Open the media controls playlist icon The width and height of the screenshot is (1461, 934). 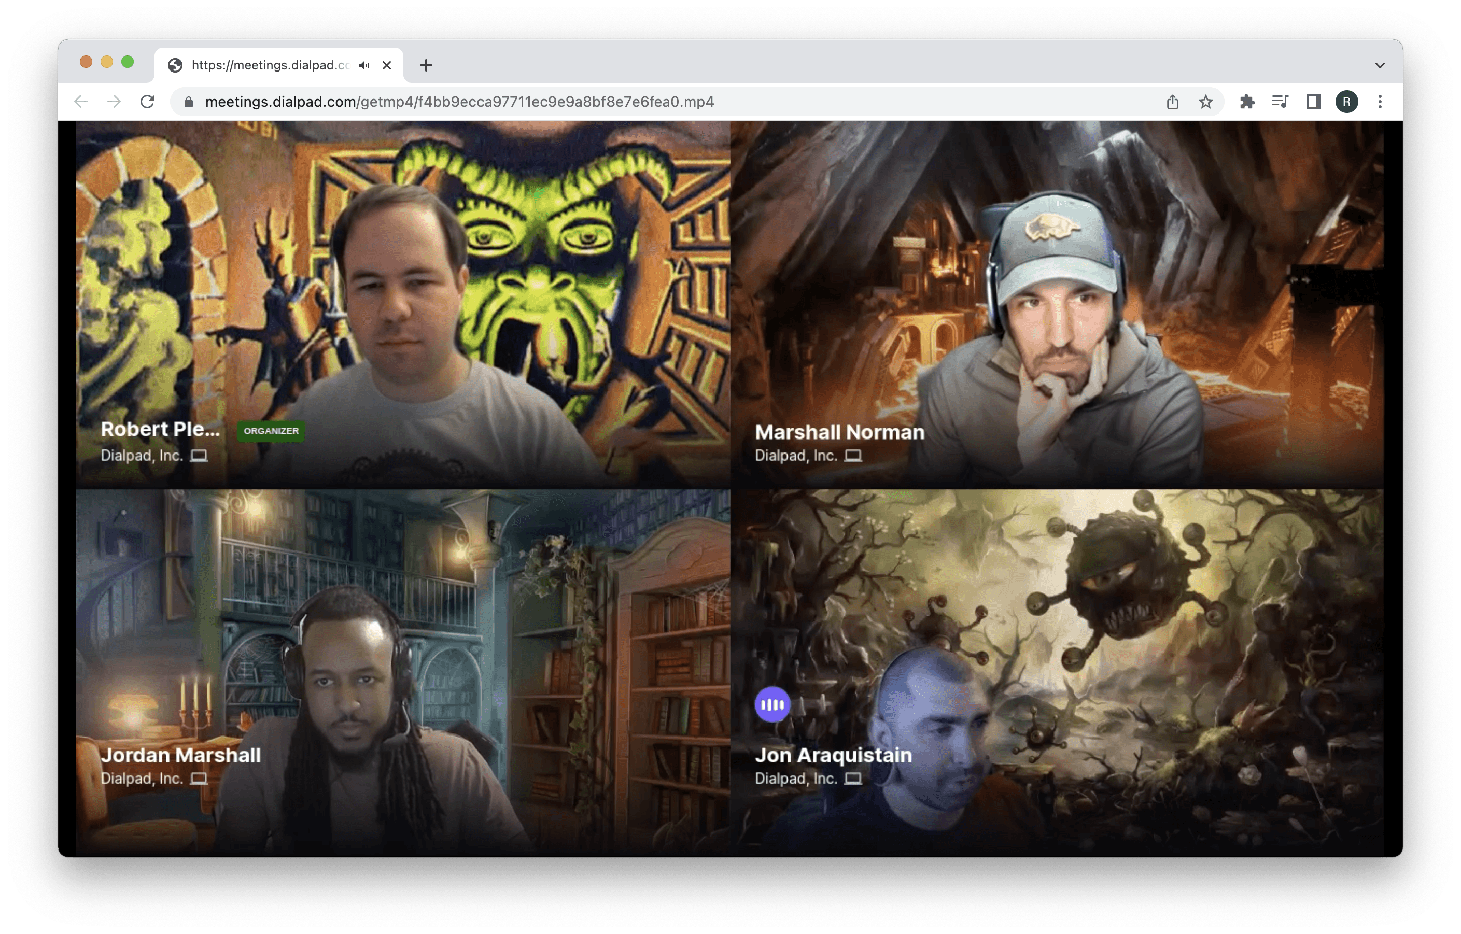(x=1280, y=102)
